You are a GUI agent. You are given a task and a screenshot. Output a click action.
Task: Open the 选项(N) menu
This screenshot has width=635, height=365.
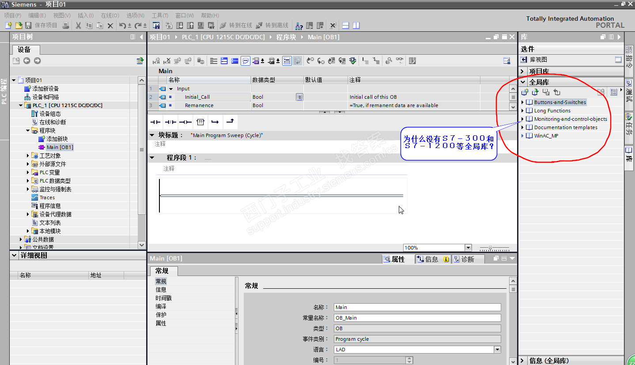pos(135,15)
